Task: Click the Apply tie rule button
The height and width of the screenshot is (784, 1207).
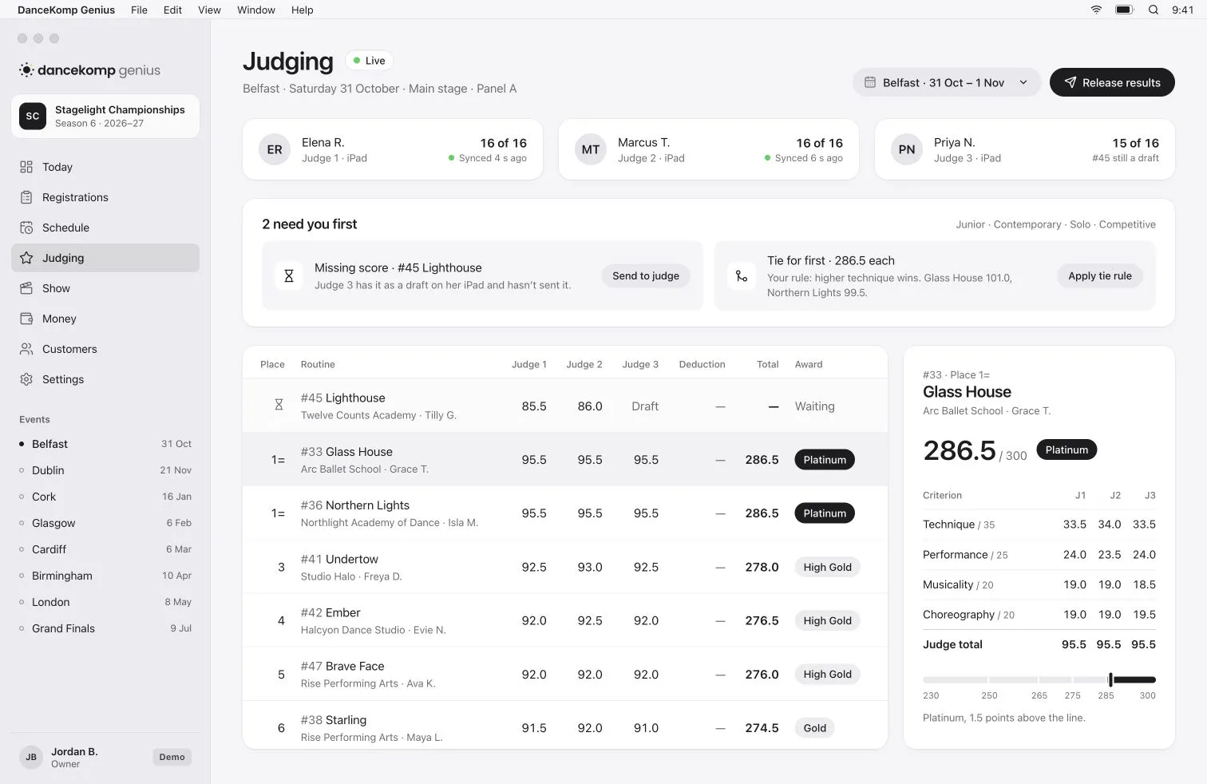Action: coord(1100,276)
